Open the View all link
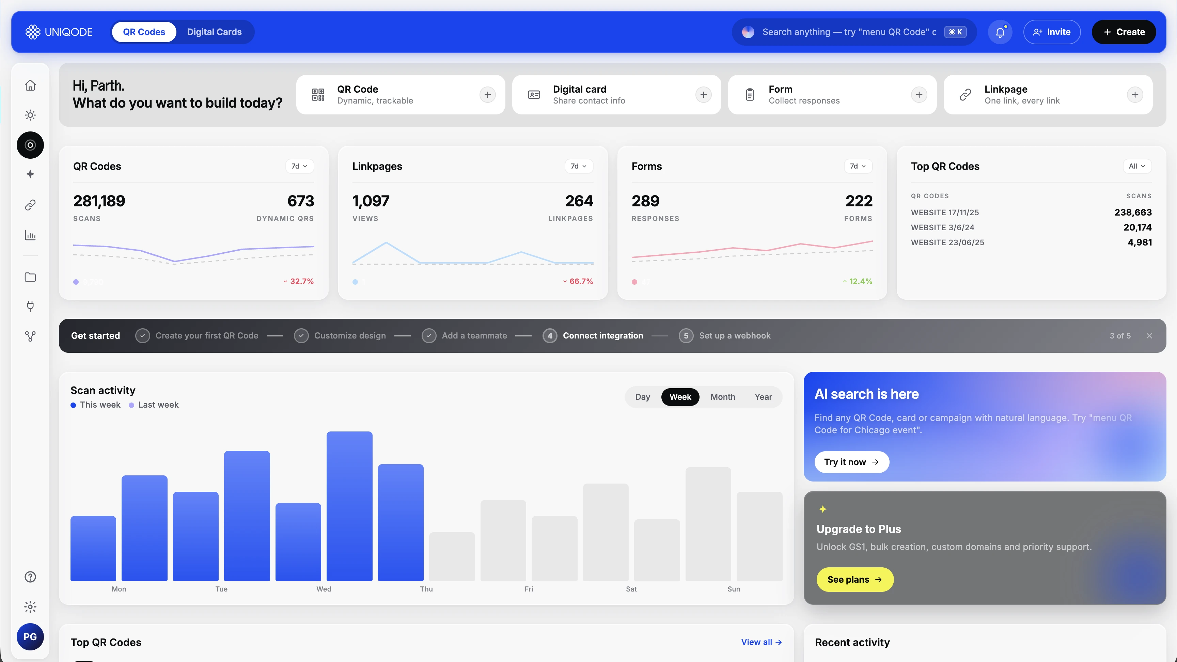Viewport: 1177px width, 662px height. coord(761,642)
